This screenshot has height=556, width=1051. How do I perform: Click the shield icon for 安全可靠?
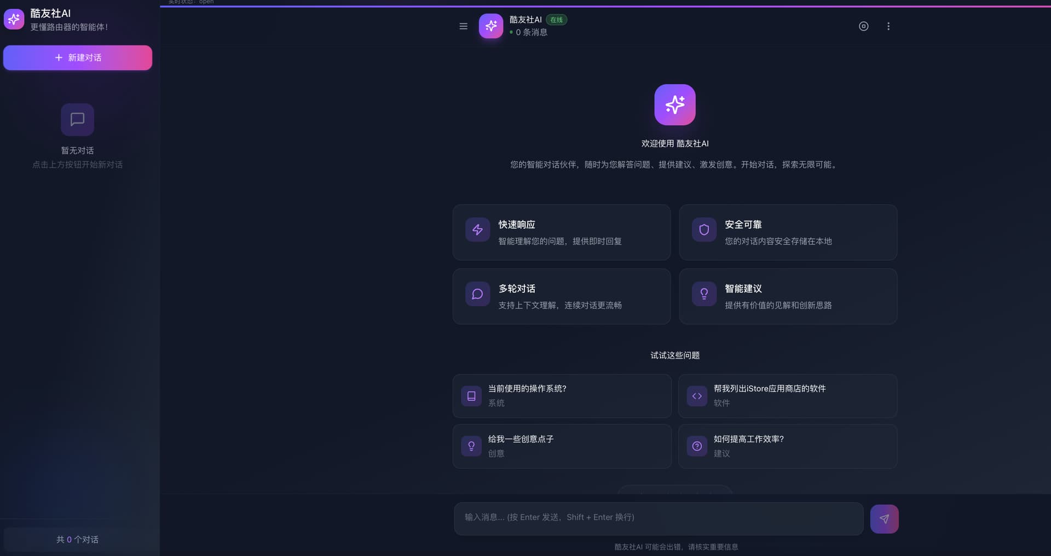(704, 230)
